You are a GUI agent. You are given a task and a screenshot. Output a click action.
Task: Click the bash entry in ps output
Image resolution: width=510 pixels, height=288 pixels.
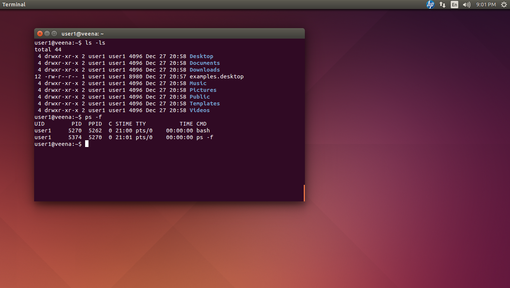[203, 130]
